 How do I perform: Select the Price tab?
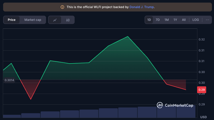tap(12, 20)
